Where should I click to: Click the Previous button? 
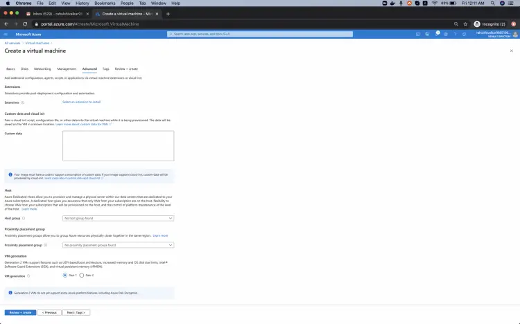pos(49,312)
